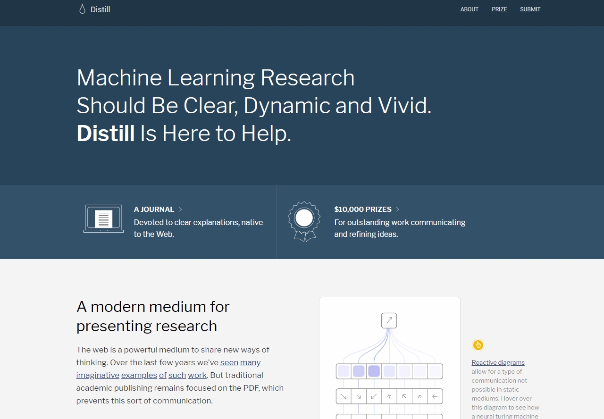This screenshot has height=419, width=604.
Task: Click the laptop journal icon
Action: tap(103, 218)
